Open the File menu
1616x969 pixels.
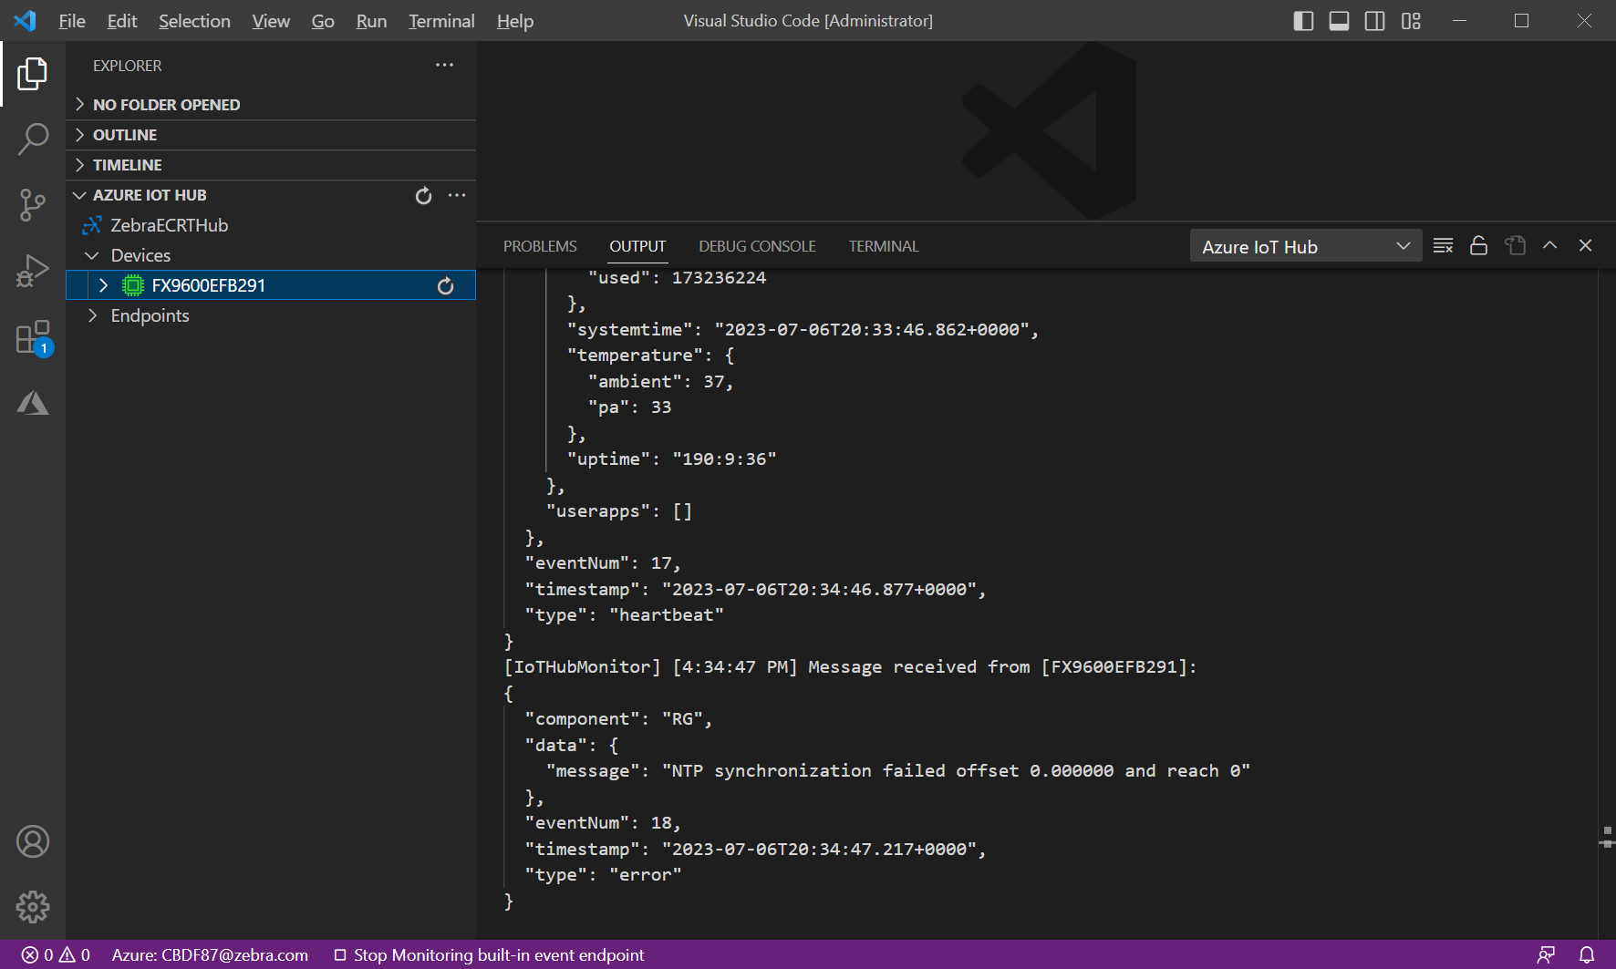click(72, 21)
